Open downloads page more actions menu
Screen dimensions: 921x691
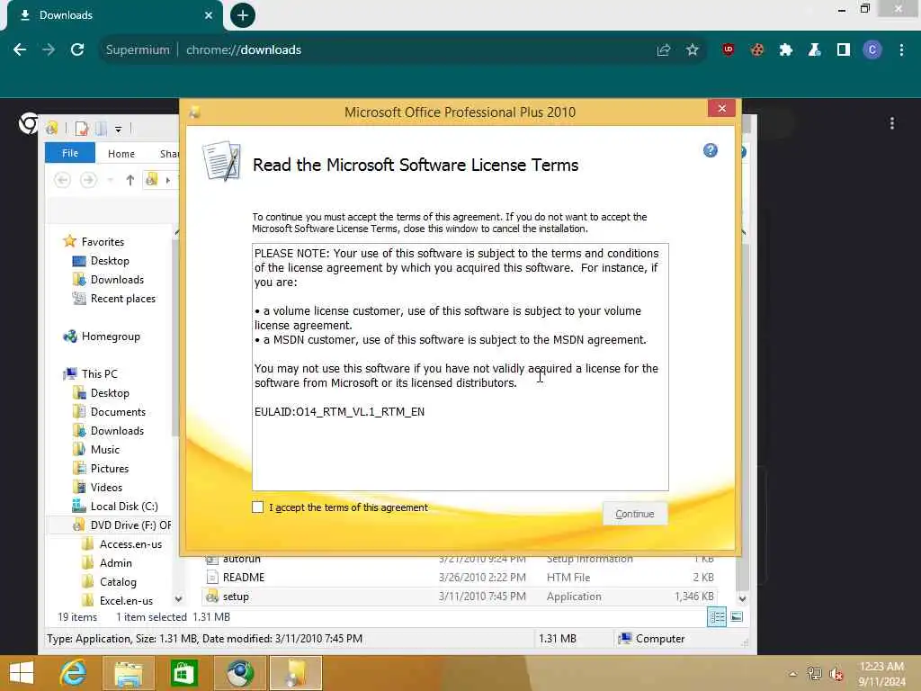click(x=892, y=123)
